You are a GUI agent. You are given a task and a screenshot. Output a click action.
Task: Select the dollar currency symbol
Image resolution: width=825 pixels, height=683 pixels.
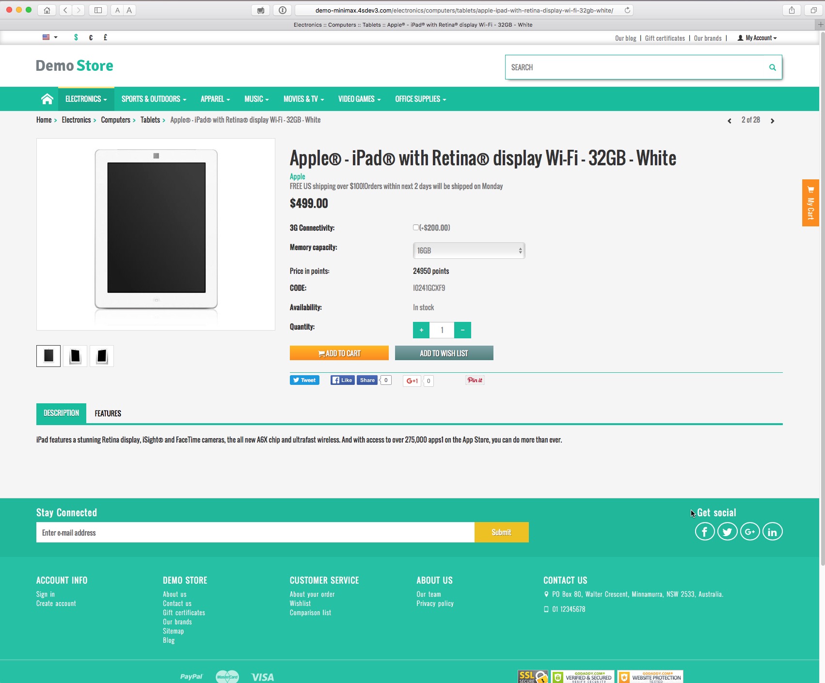click(76, 37)
